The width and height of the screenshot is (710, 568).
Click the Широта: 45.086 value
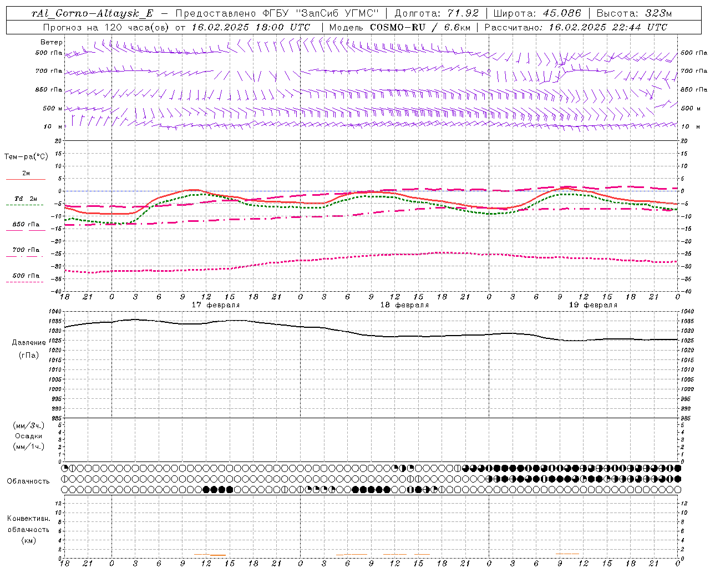tap(537, 14)
